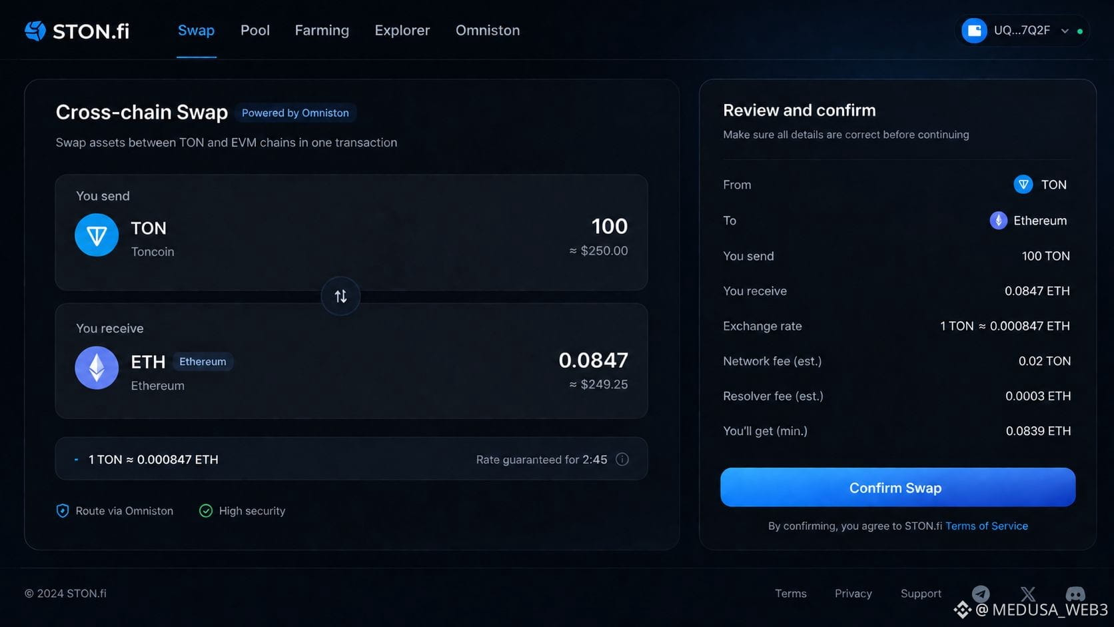
Task: Click the UQ...7Q2F wallet address
Action: click(1021, 31)
